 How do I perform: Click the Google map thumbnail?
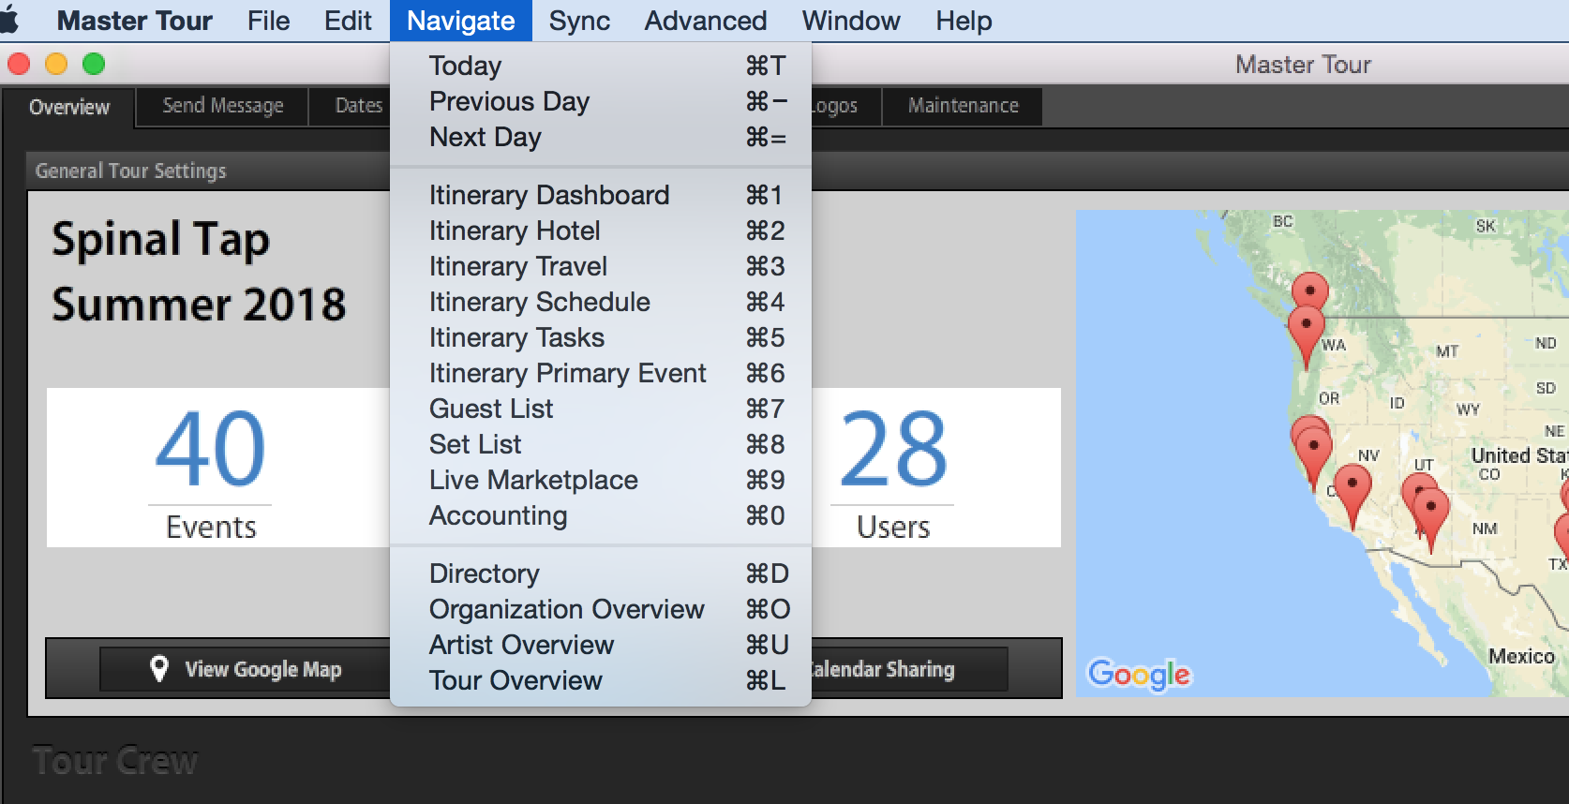pos(1322,453)
